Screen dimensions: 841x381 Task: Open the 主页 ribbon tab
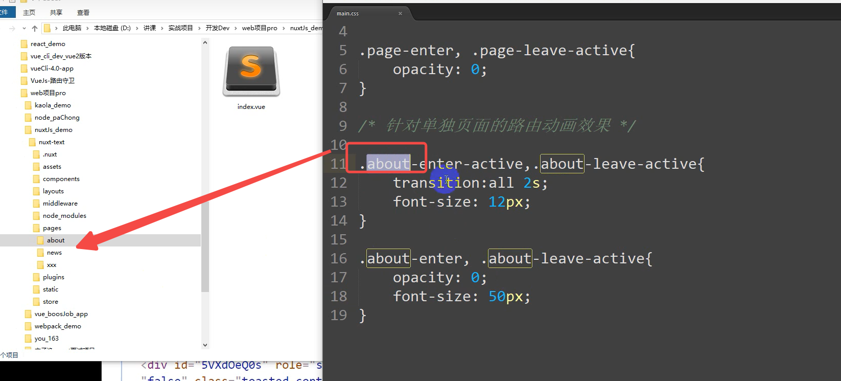(x=29, y=12)
